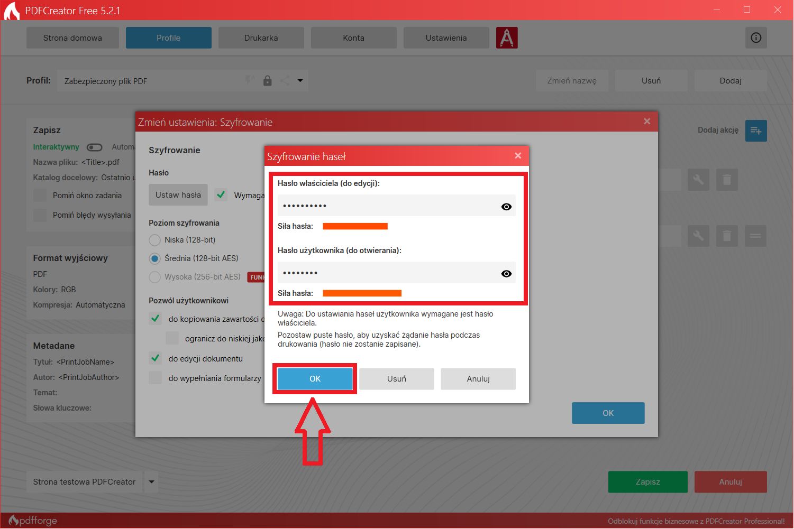Expand the Strona testowa PDFCreator dropdown
The image size is (794, 529).
click(151, 481)
